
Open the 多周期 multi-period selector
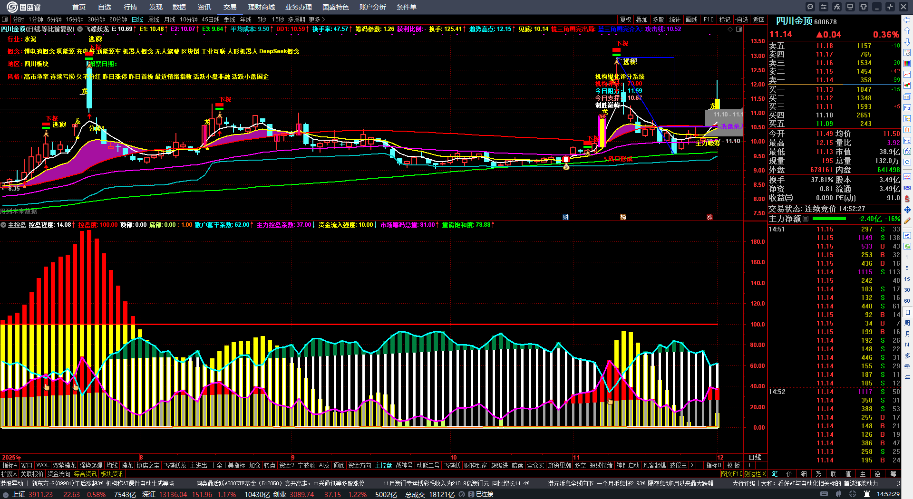(296, 19)
